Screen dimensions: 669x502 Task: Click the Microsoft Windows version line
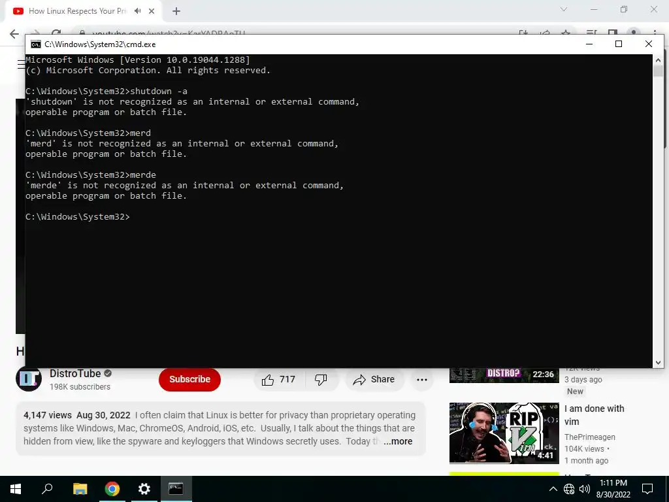click(x=138, y=59)
